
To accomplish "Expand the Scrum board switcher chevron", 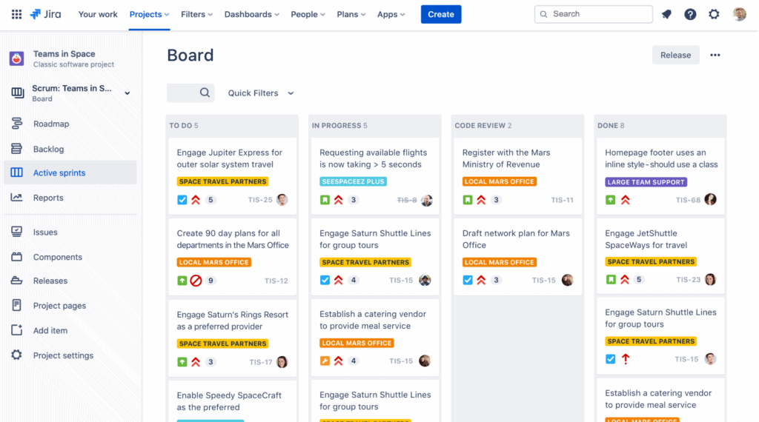I will [x=127, y=93].
